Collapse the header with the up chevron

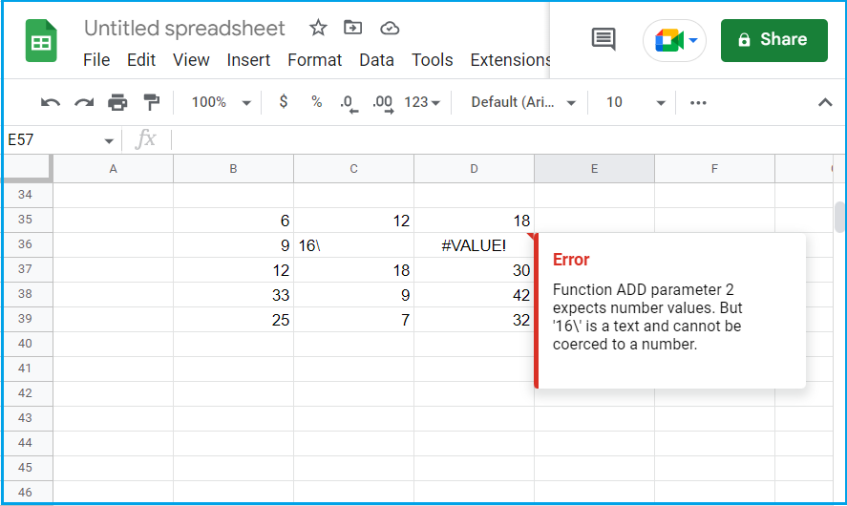825,102
